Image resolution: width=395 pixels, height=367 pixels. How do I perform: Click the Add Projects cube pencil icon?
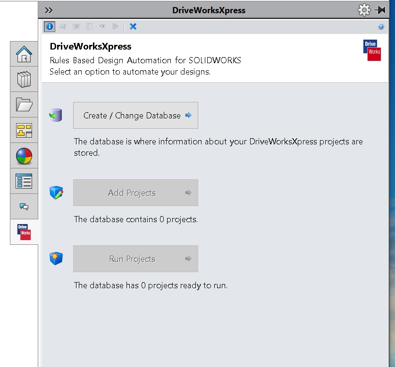[56, 192]
